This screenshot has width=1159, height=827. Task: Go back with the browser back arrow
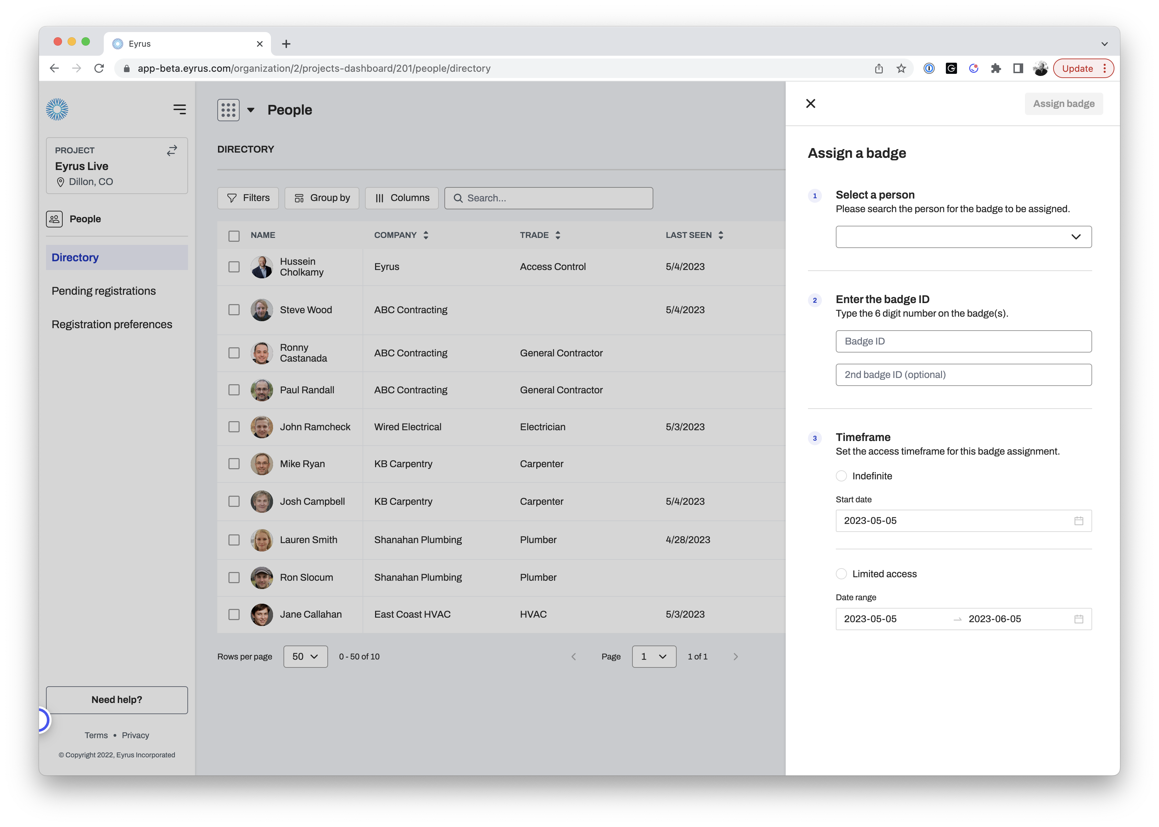[54, 68]
